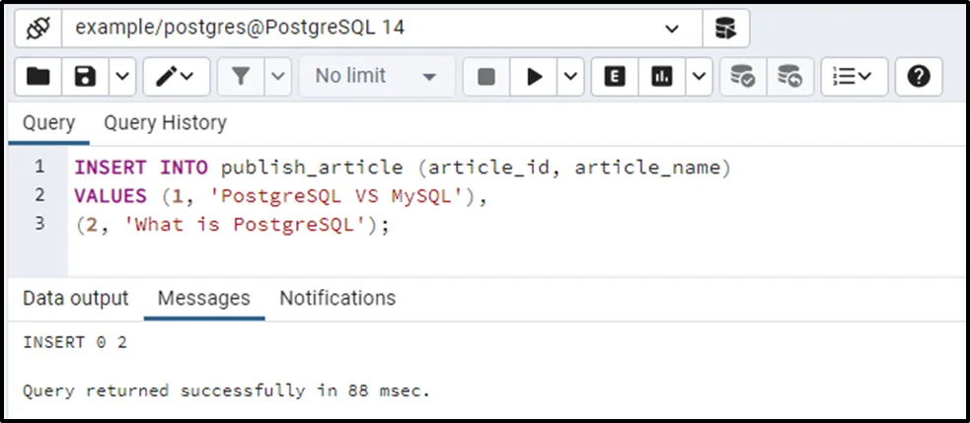Run the query with Execute button
The width and height of the screenshot is (970, 423).
pos(535,76)
